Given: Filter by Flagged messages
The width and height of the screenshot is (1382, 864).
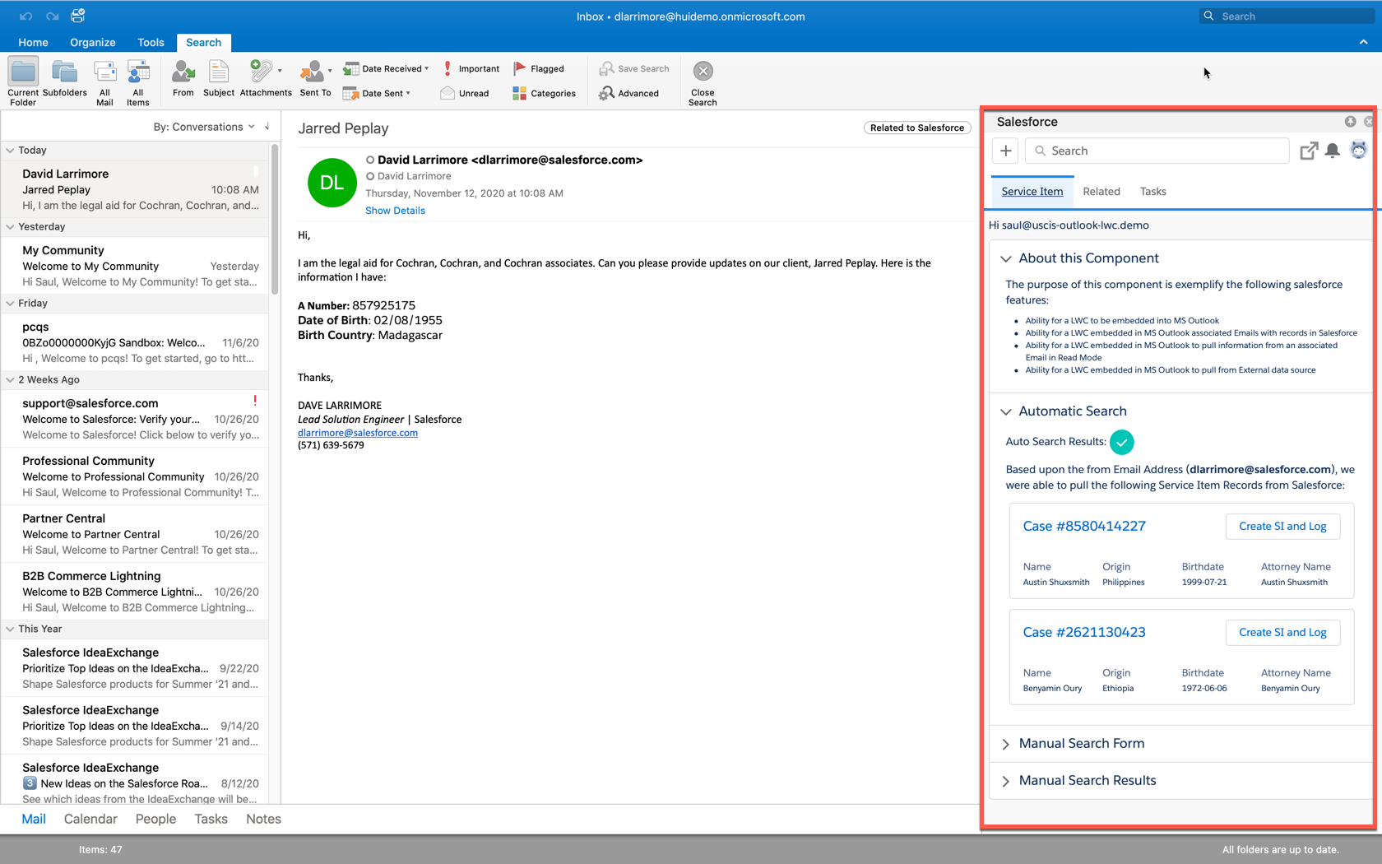Looking at the screenshot, I should pos(539,68).
